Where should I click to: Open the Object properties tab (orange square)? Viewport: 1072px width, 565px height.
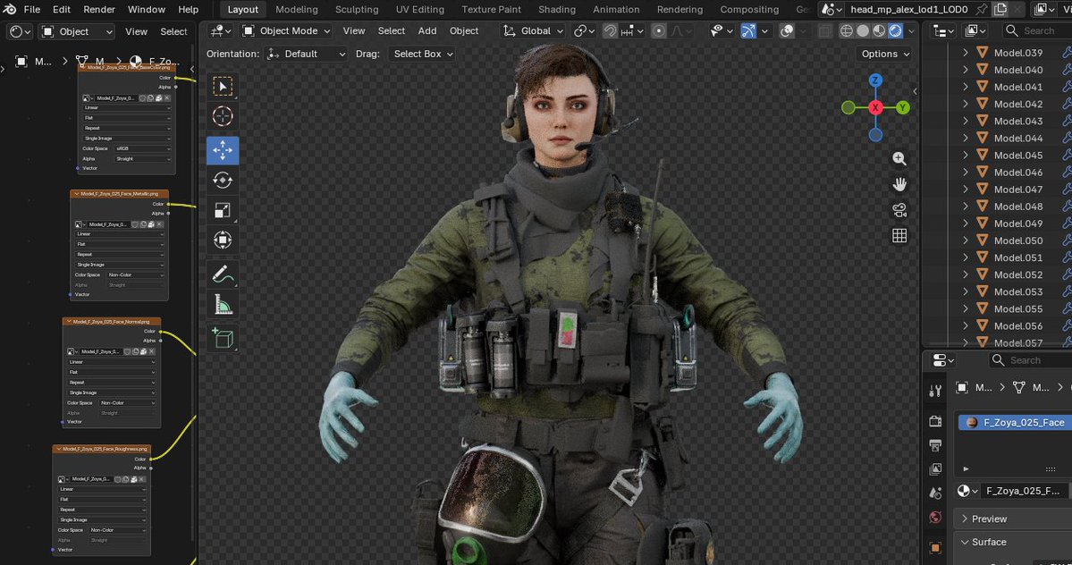coord(935,547)
